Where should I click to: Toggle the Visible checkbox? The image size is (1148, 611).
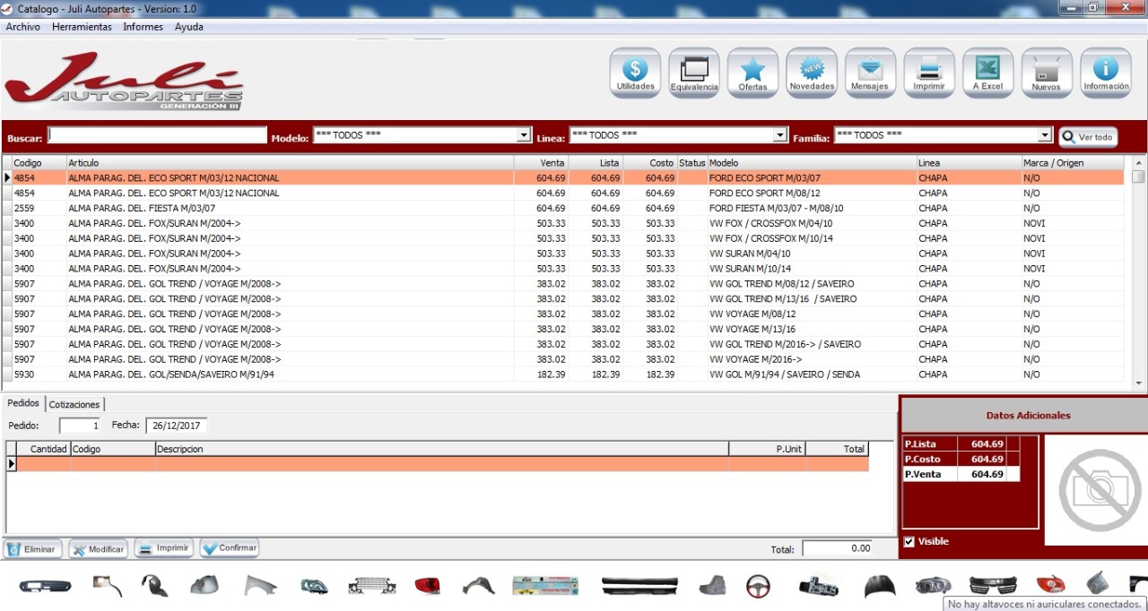(x=909, y=541)
